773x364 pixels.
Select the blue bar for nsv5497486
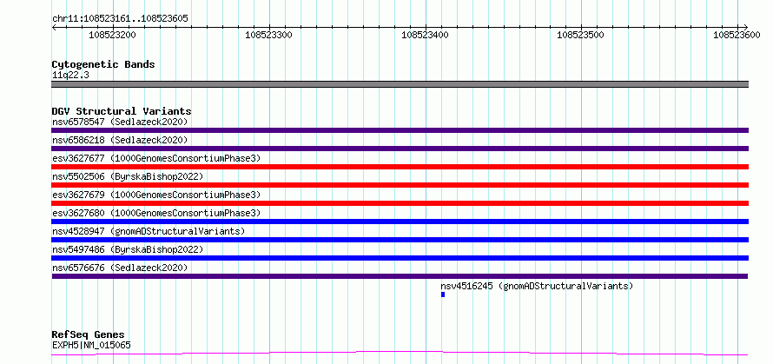click(x=400, y=258)
